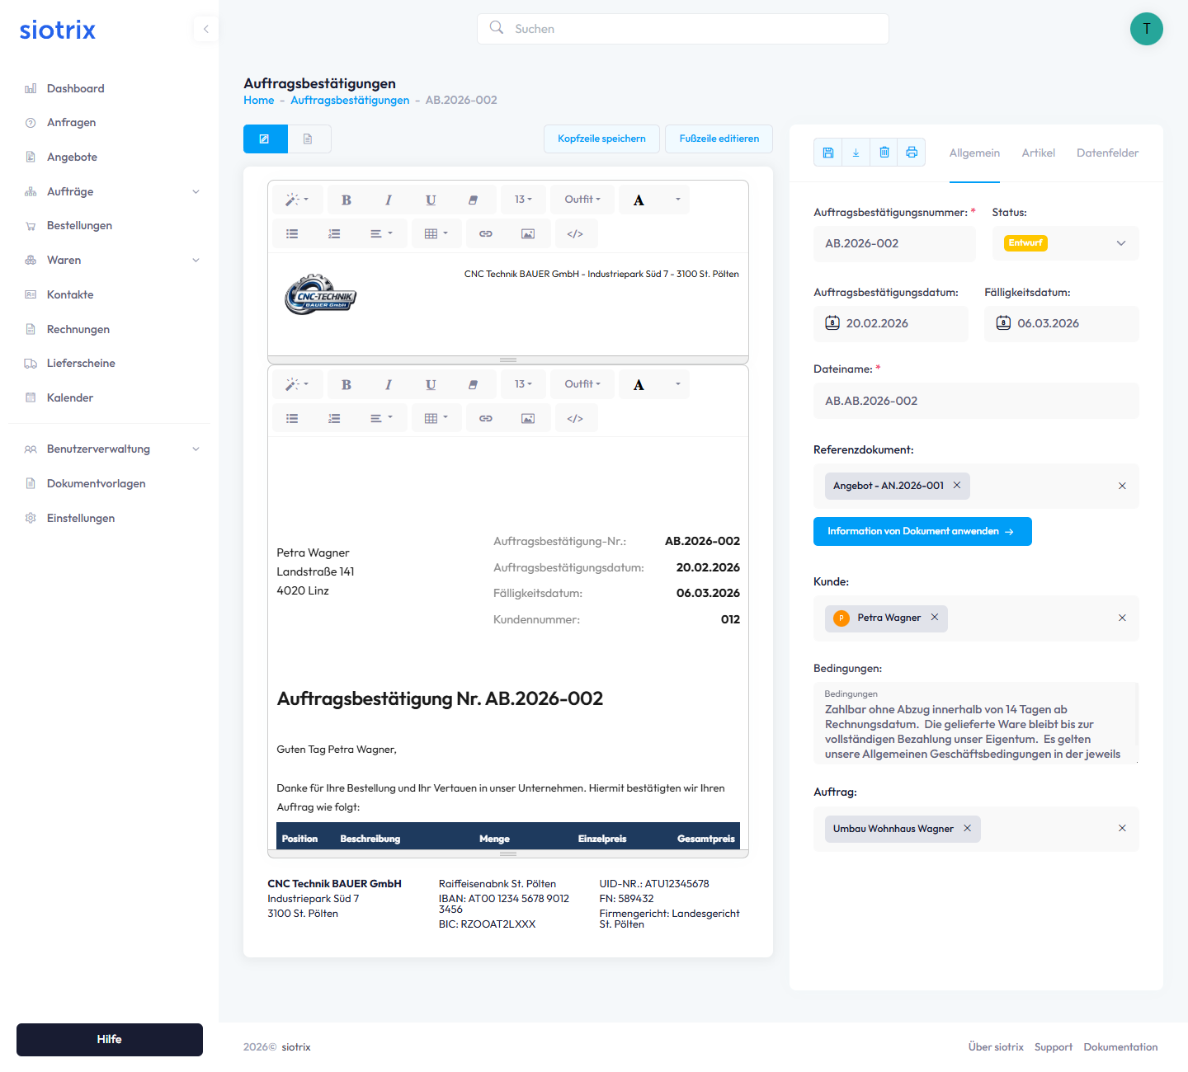Click the Kopfzeile speichern button
Screen dimensions: 1188x1072
pos(601,139)
